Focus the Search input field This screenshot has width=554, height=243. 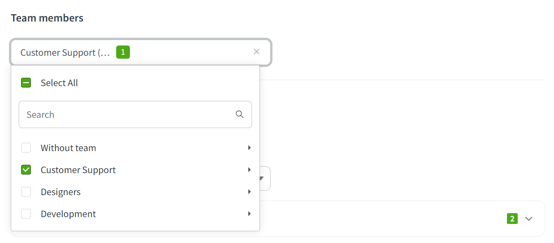pos(127,114)
